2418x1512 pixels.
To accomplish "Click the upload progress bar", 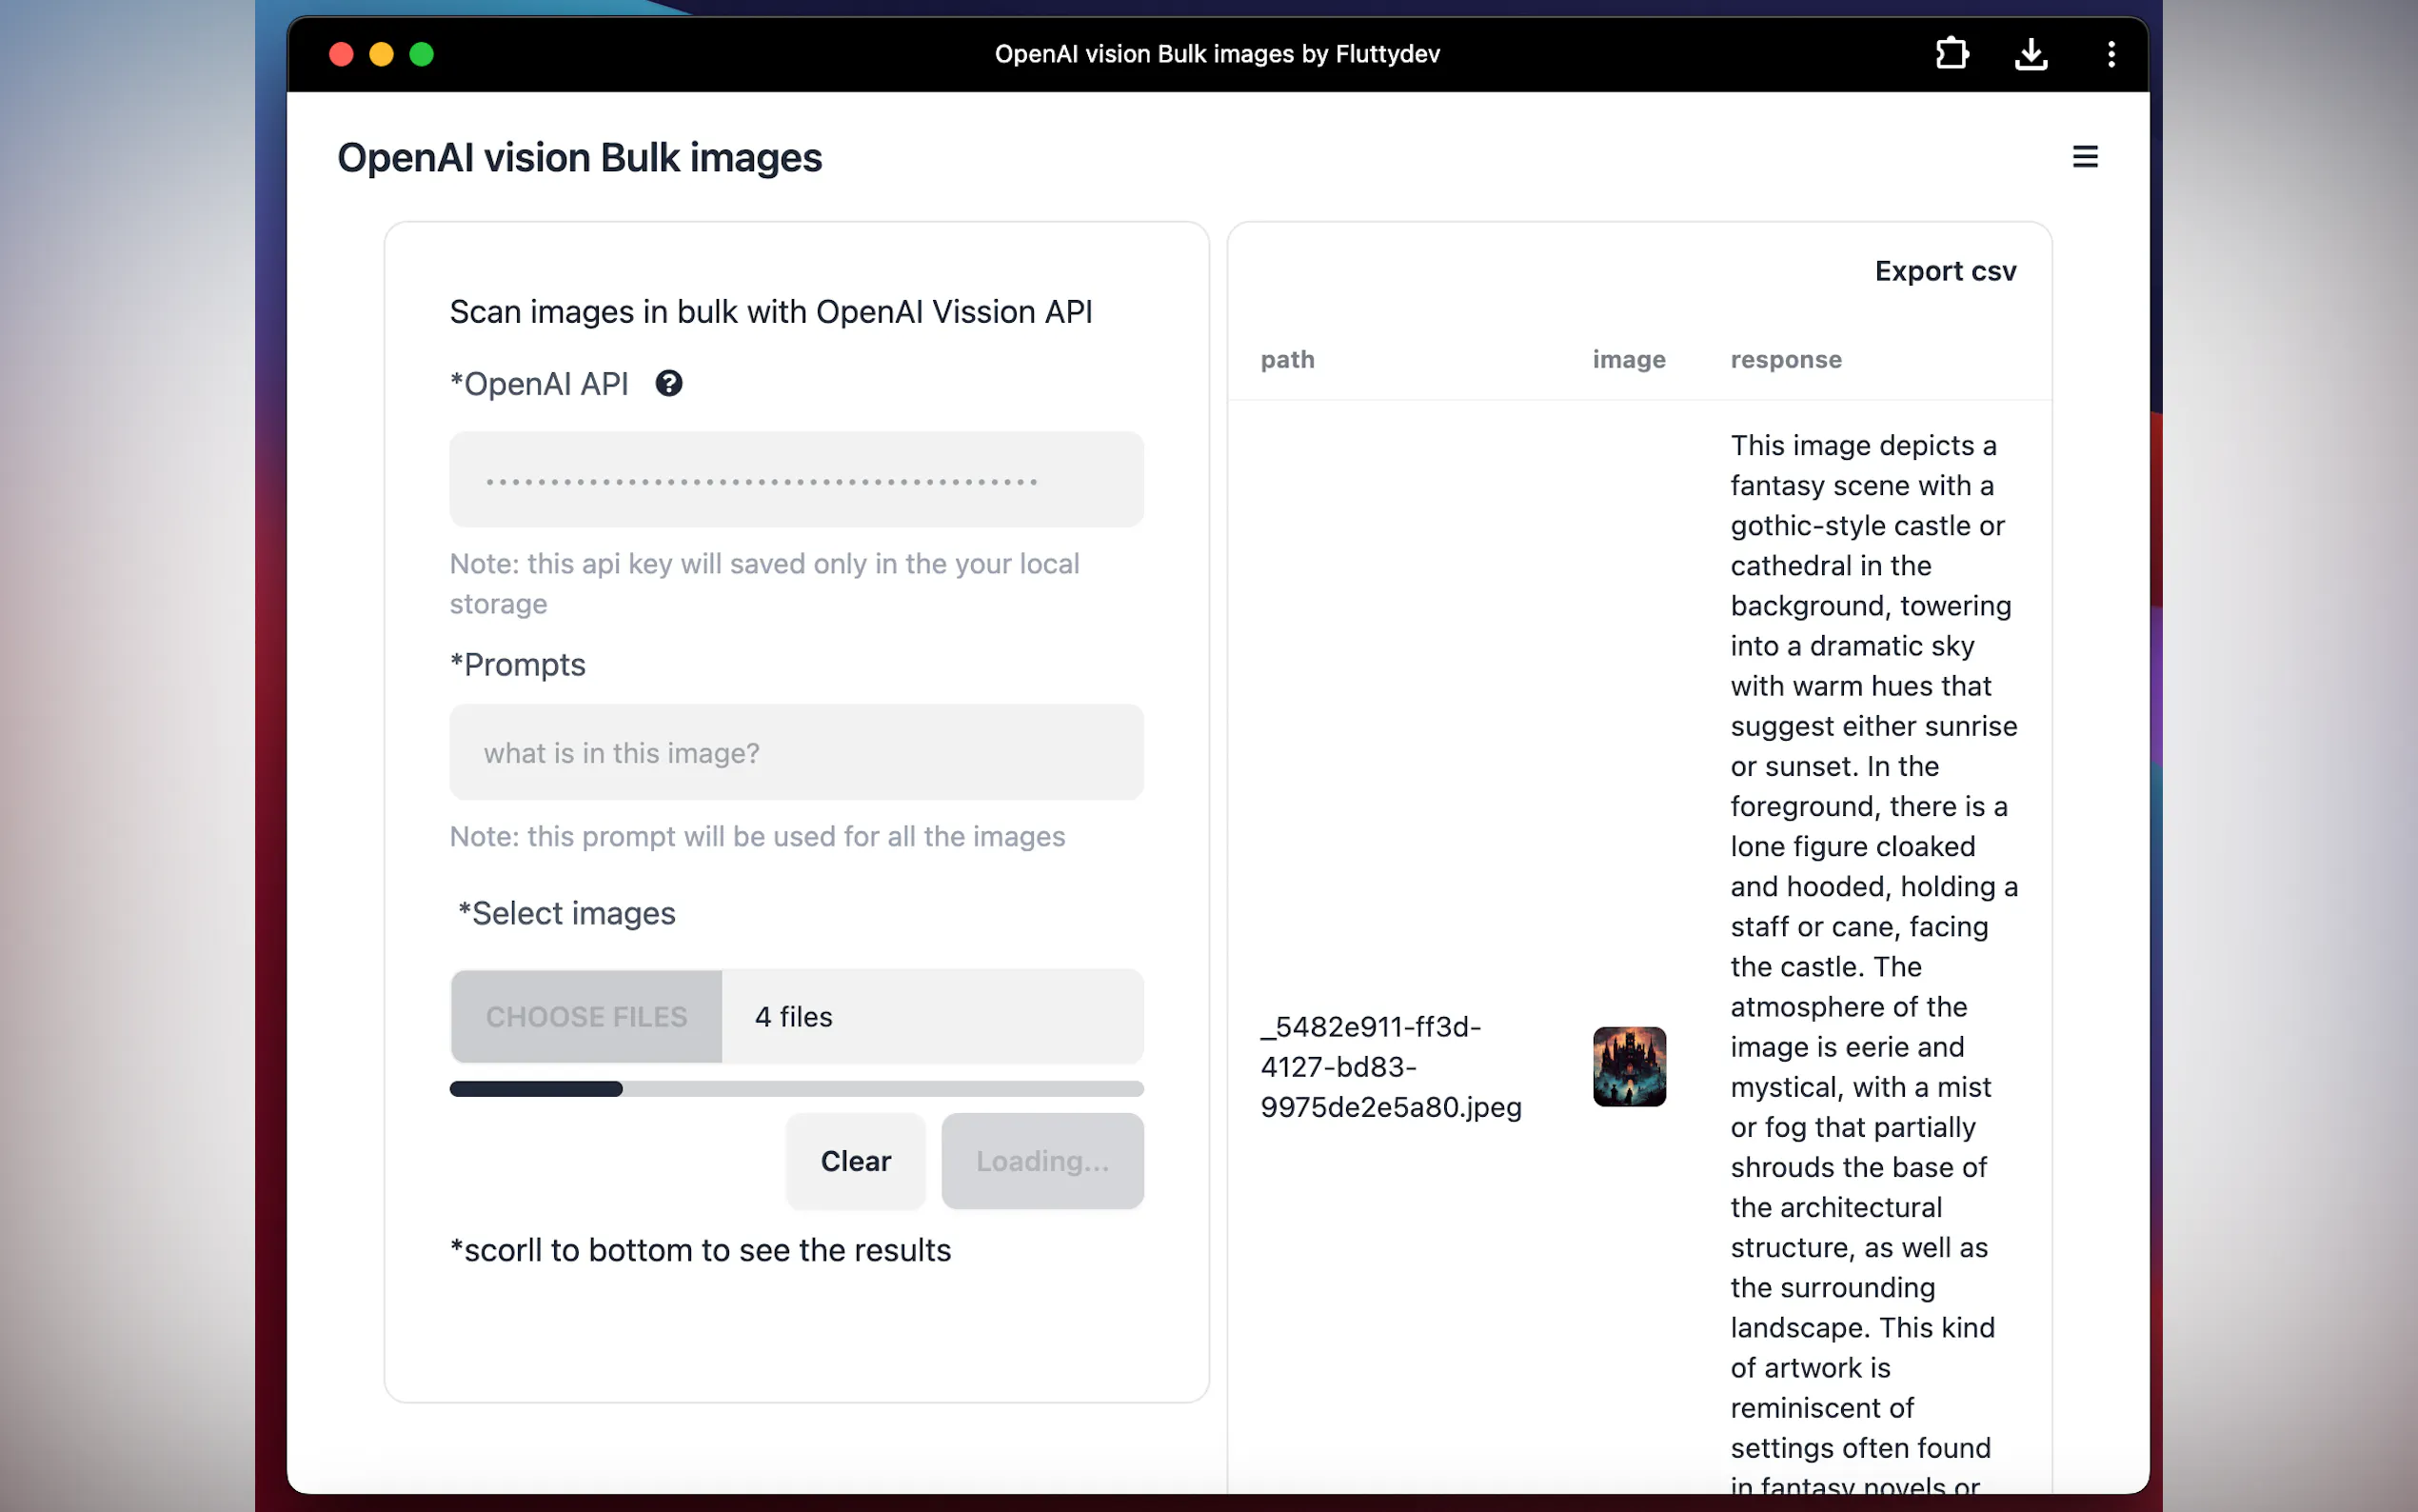I will tap(797, 1089).
